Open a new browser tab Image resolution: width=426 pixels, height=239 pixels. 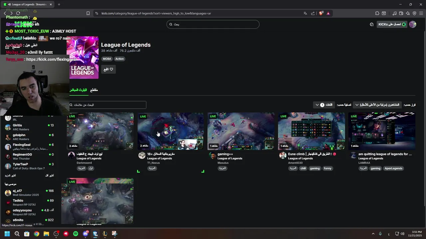[59, 4]
